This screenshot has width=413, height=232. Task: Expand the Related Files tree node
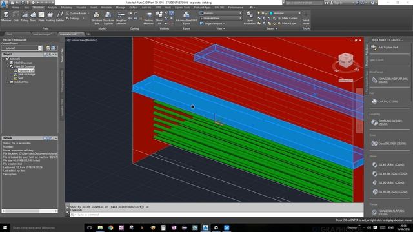tap(8, 82)
